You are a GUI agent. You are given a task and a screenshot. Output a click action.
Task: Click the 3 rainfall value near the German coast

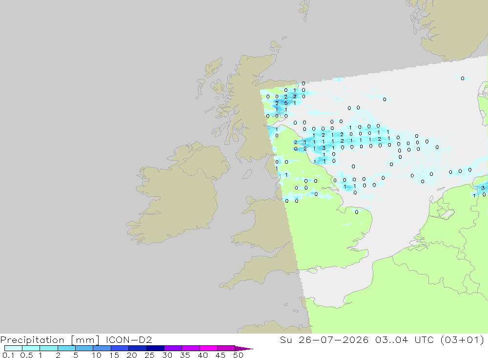pos(483,188)
